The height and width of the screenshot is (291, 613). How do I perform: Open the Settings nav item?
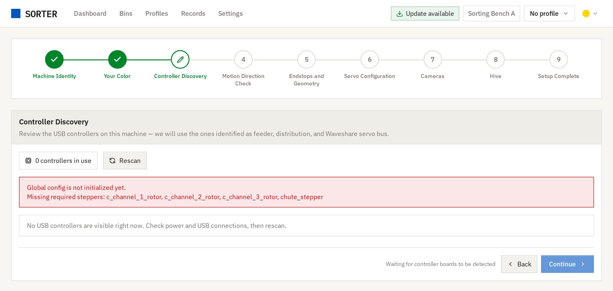[x=230, y=13]
